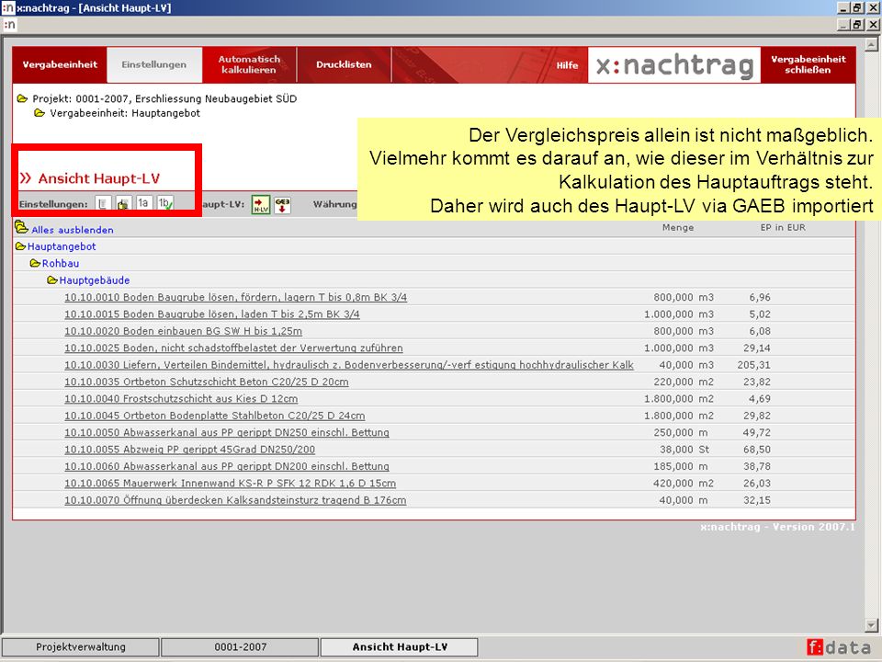Click the title bar application icon
Screen dimensions: 882x662
tap(8, 8)
